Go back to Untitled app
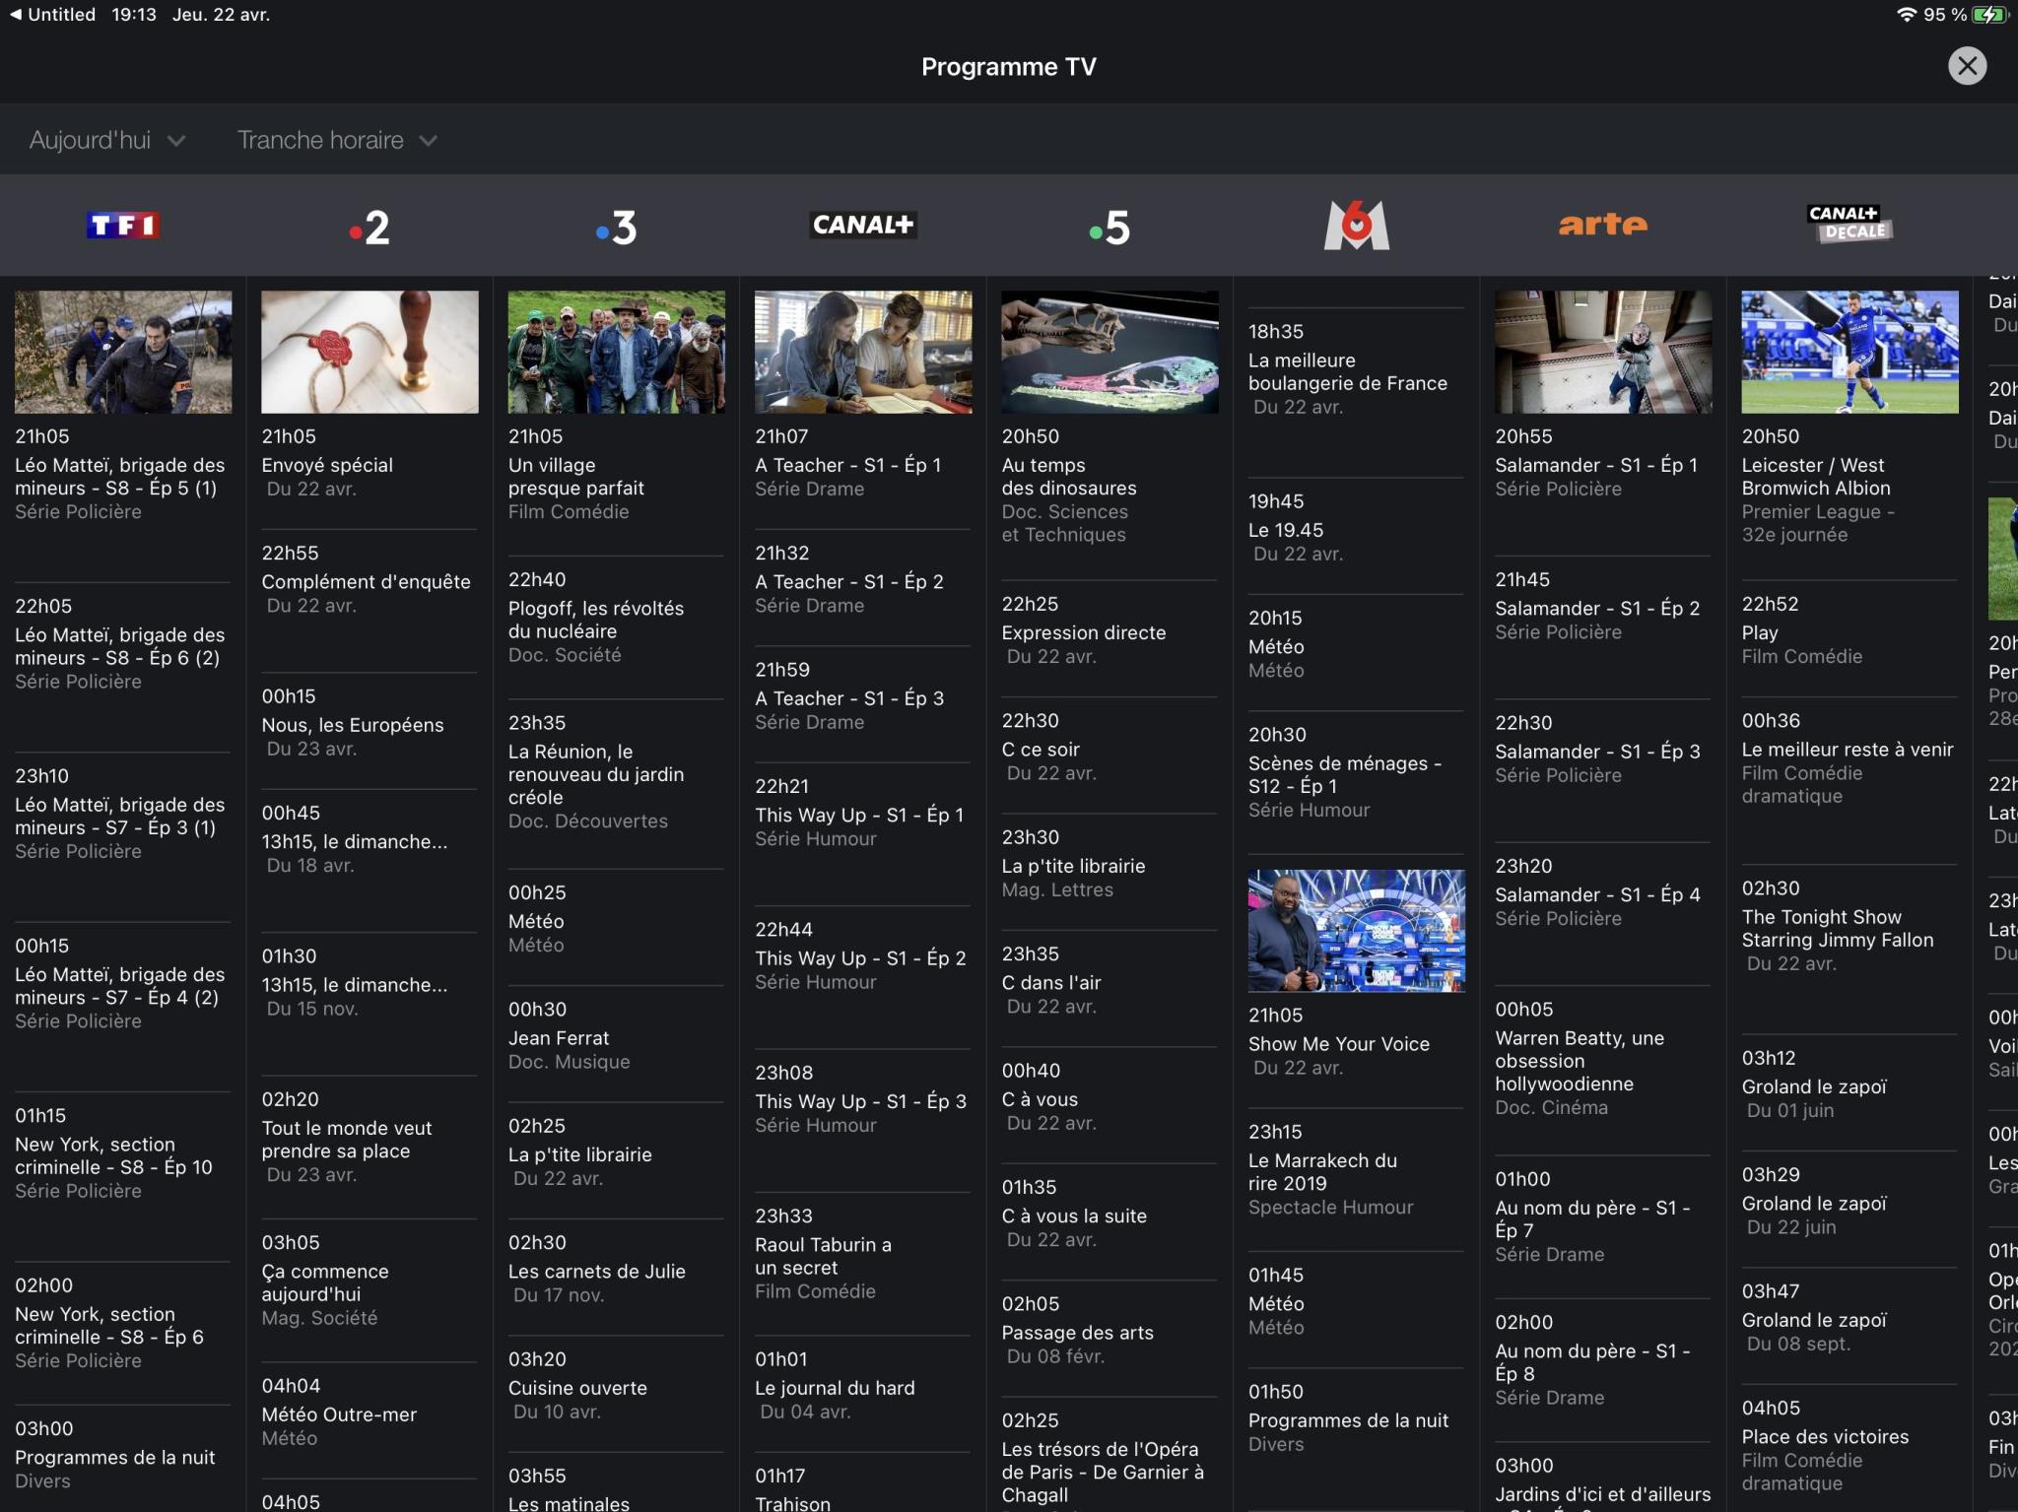This screenshot has height=1512, width=2018. pos(53,14)
